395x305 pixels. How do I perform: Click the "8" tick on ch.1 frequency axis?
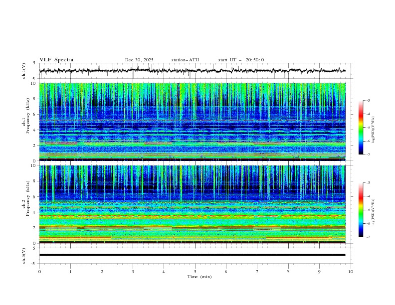click(x=35, y=99)
